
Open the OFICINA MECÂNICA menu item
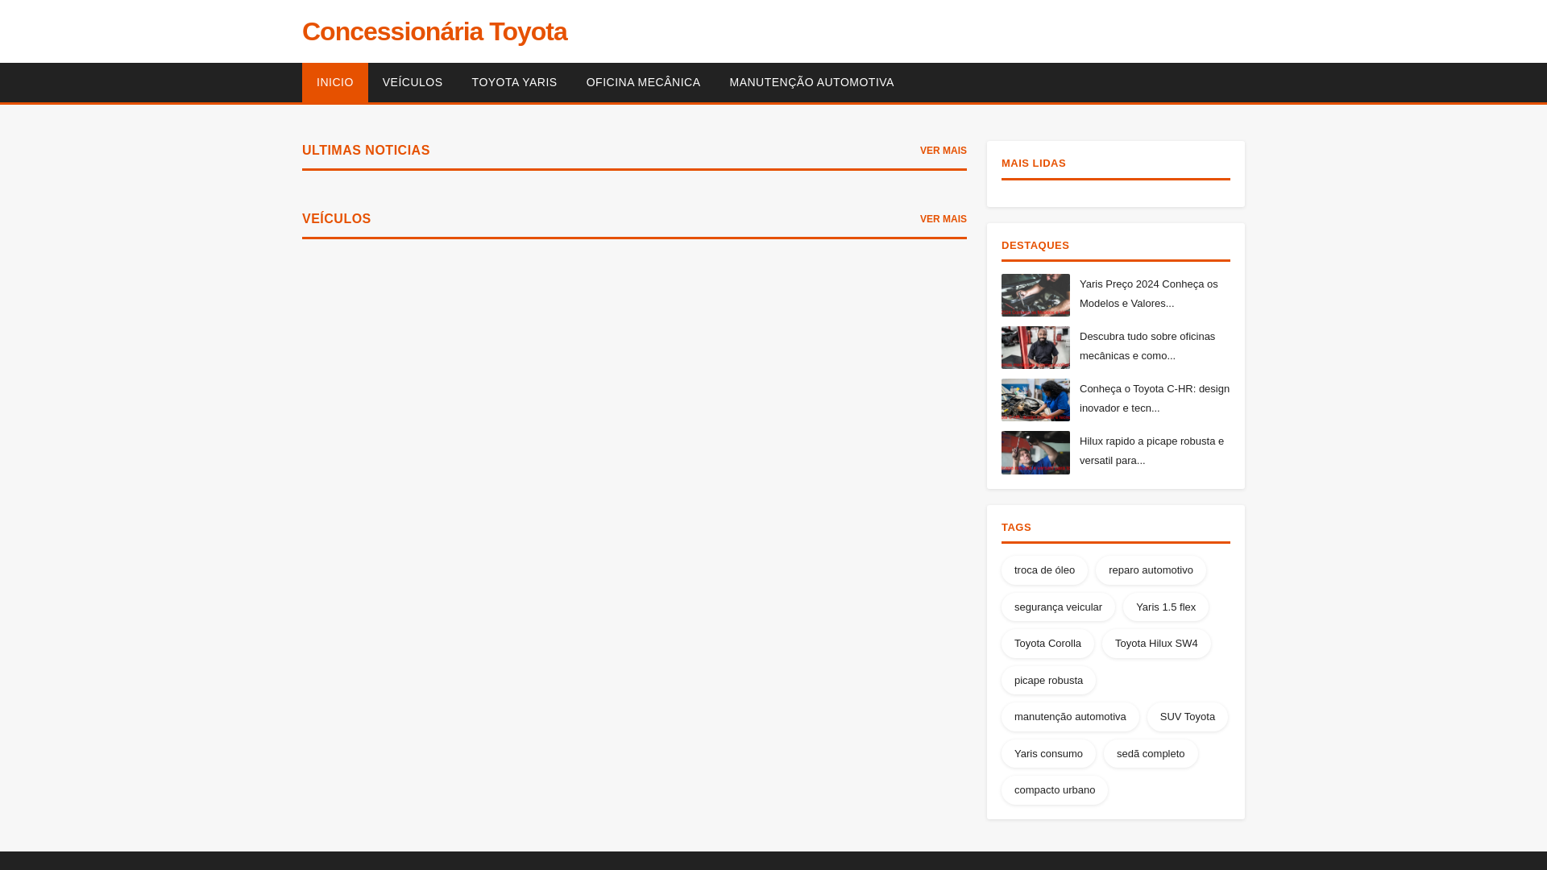643,82
